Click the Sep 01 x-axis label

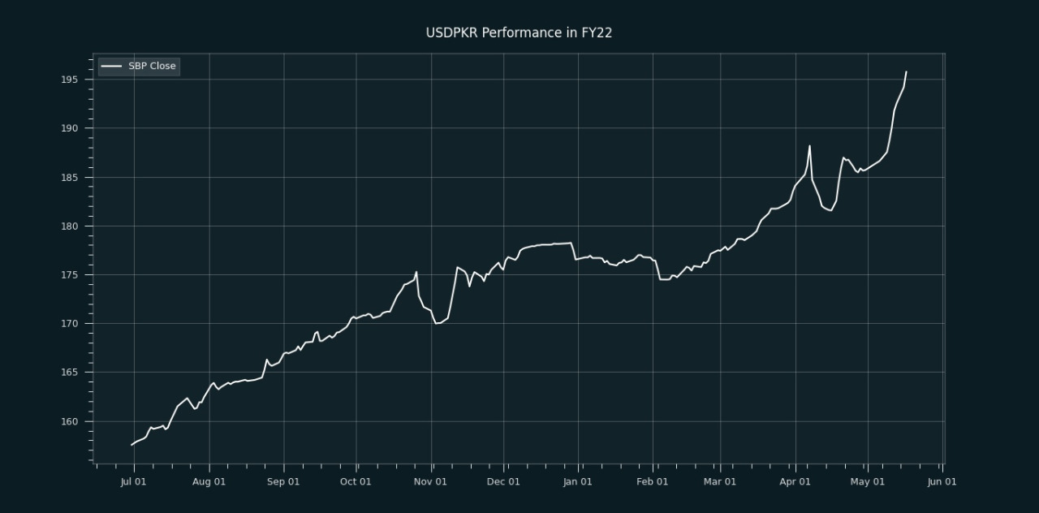[283, 481]
